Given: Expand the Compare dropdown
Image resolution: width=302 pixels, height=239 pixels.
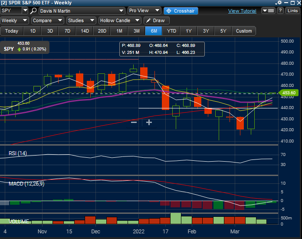Looking at the screenshot, I should [x=47, y=20].
